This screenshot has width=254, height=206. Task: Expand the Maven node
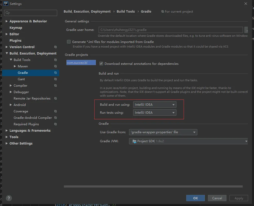[15, 66]
